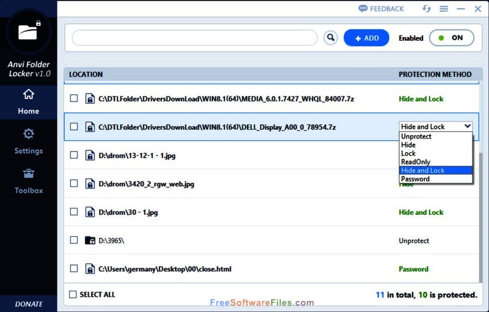Click the locked file icon for 30 - 1.jpg
This screenshot has width=489, height=312.
tap(90, 212)
